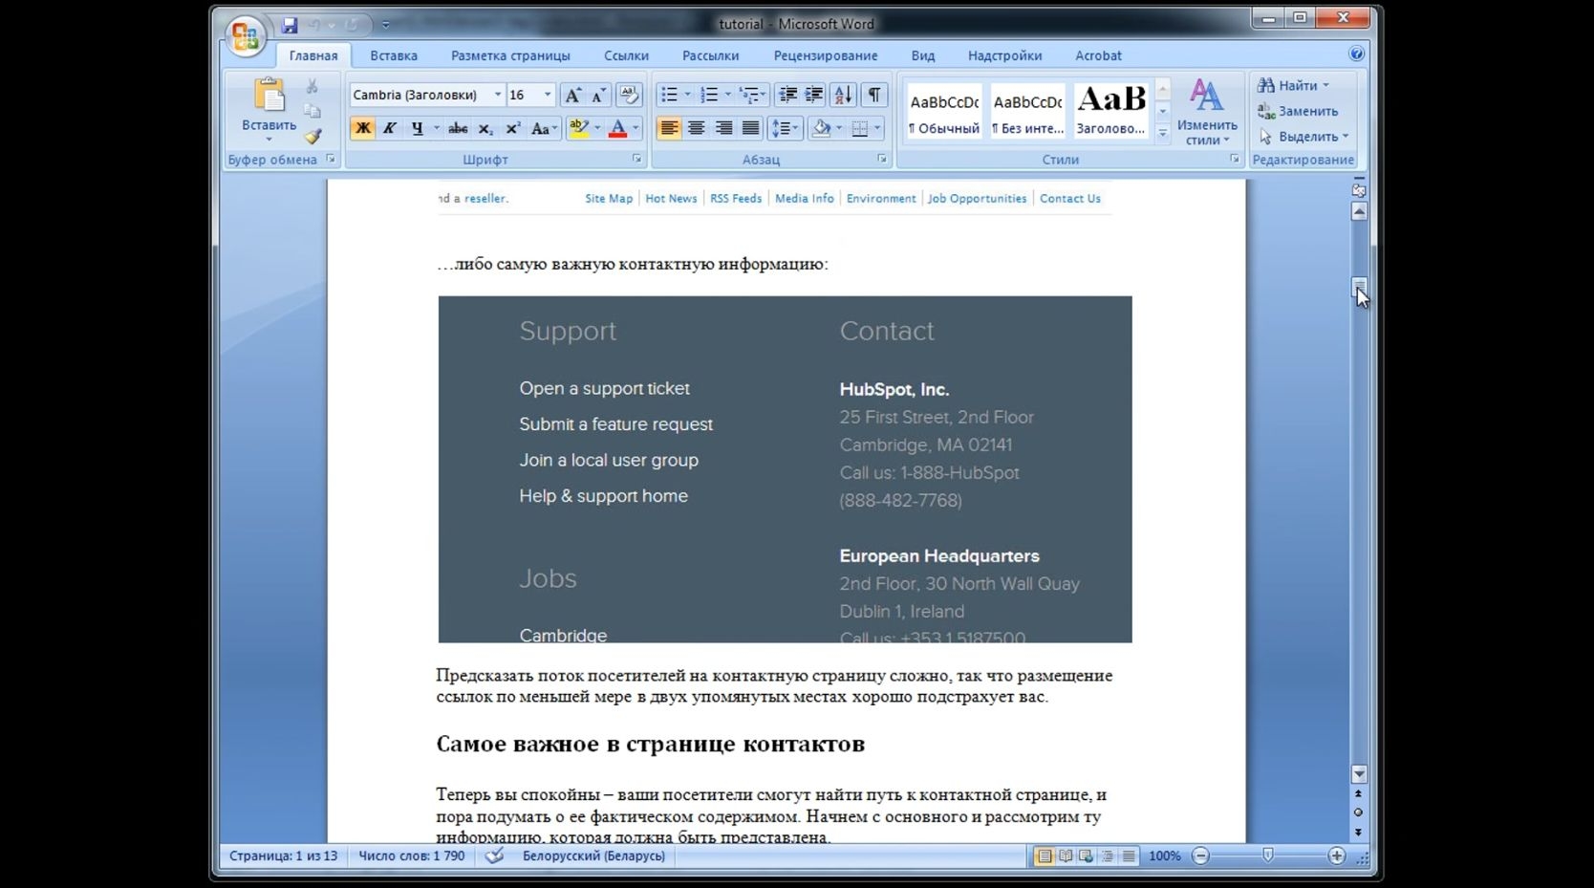Open the font size dropdown (16)
This screenshot has width=1594, height=888.
tap(548, 95)
